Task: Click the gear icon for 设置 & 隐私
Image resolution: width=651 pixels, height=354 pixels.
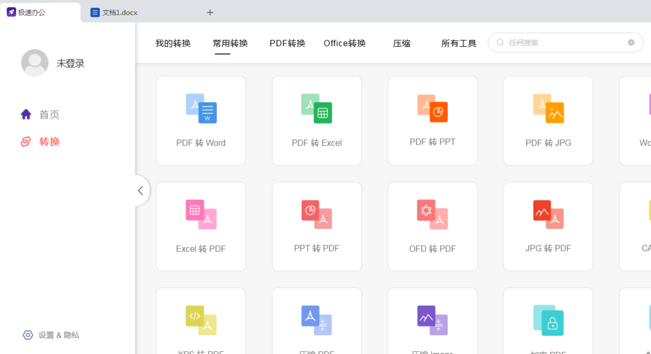Action: pos(28,335)
